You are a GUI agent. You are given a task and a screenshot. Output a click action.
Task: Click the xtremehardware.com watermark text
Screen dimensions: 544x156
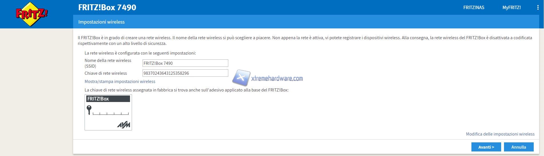point(277,78)
